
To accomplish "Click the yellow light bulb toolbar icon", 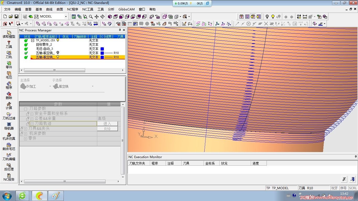I will (273, 16).
